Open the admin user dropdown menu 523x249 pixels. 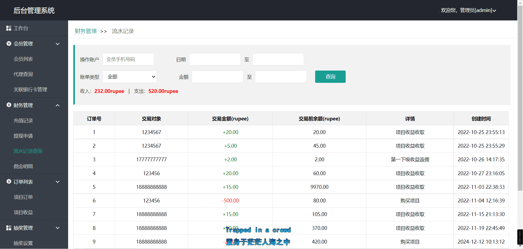(468, 10)
